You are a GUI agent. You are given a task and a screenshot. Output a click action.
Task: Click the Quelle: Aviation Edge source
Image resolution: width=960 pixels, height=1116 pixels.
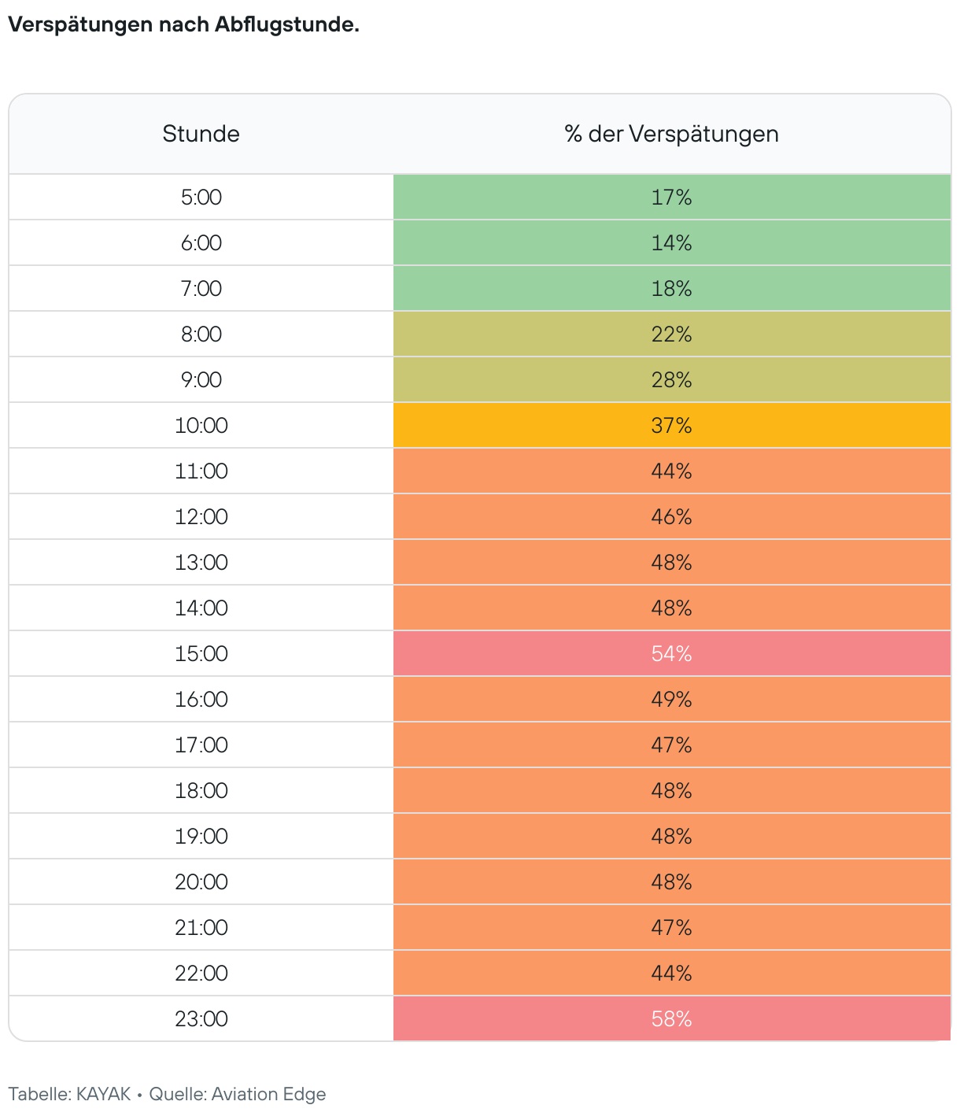[x=238, y=1095]
